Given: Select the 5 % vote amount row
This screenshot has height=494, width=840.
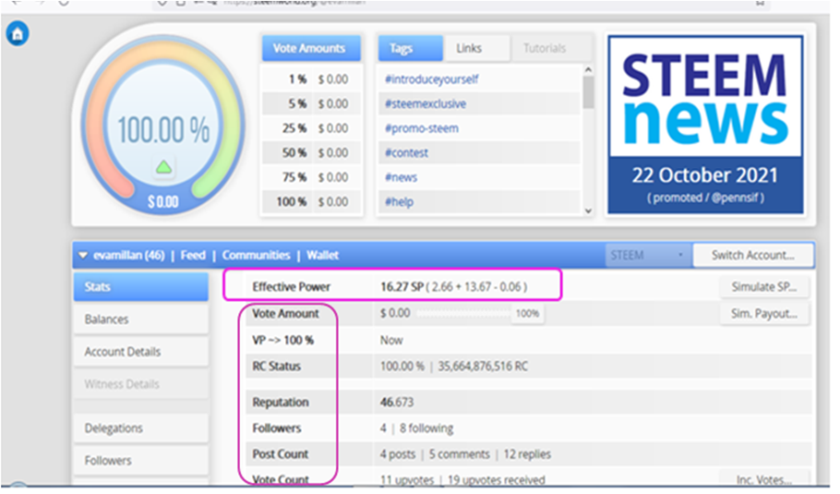Looking at the screenshot, I should (311, 104).
